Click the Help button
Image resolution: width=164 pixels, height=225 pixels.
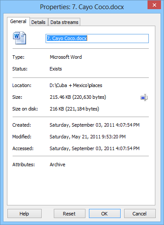[x=24, y=214]
